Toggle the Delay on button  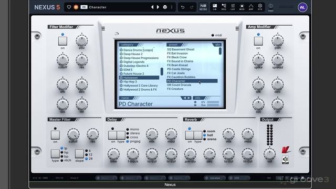pos(112,135)
